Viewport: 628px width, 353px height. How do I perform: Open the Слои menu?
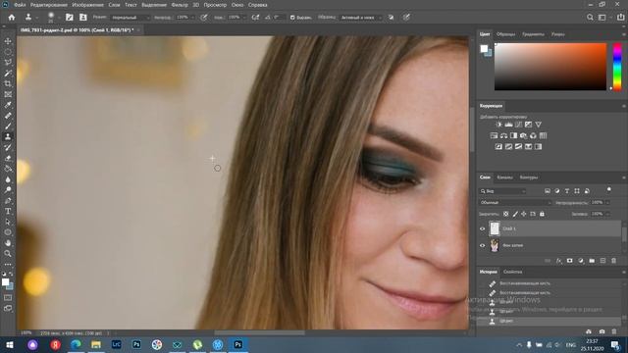(114, 5)
